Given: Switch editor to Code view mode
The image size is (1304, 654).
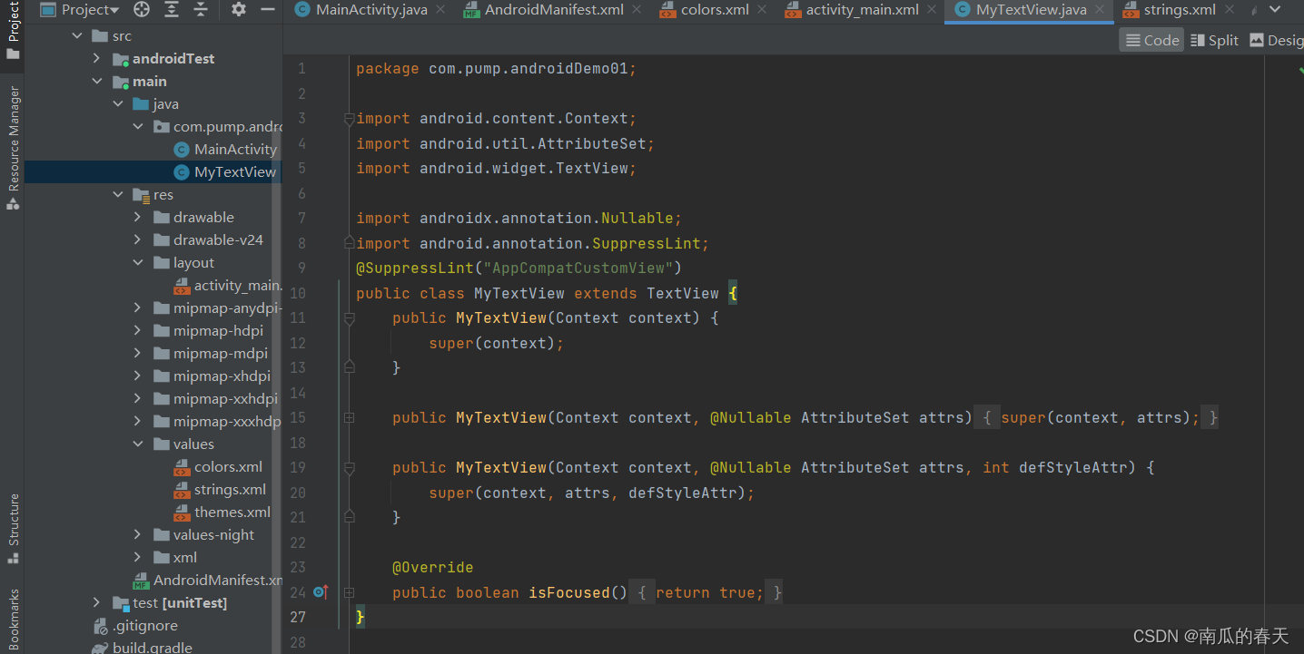Looking at the screenshot, I should [x=1151, y=40].
